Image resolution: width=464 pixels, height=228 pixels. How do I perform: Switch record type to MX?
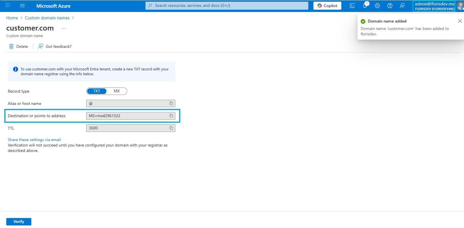tap(117, 91)
